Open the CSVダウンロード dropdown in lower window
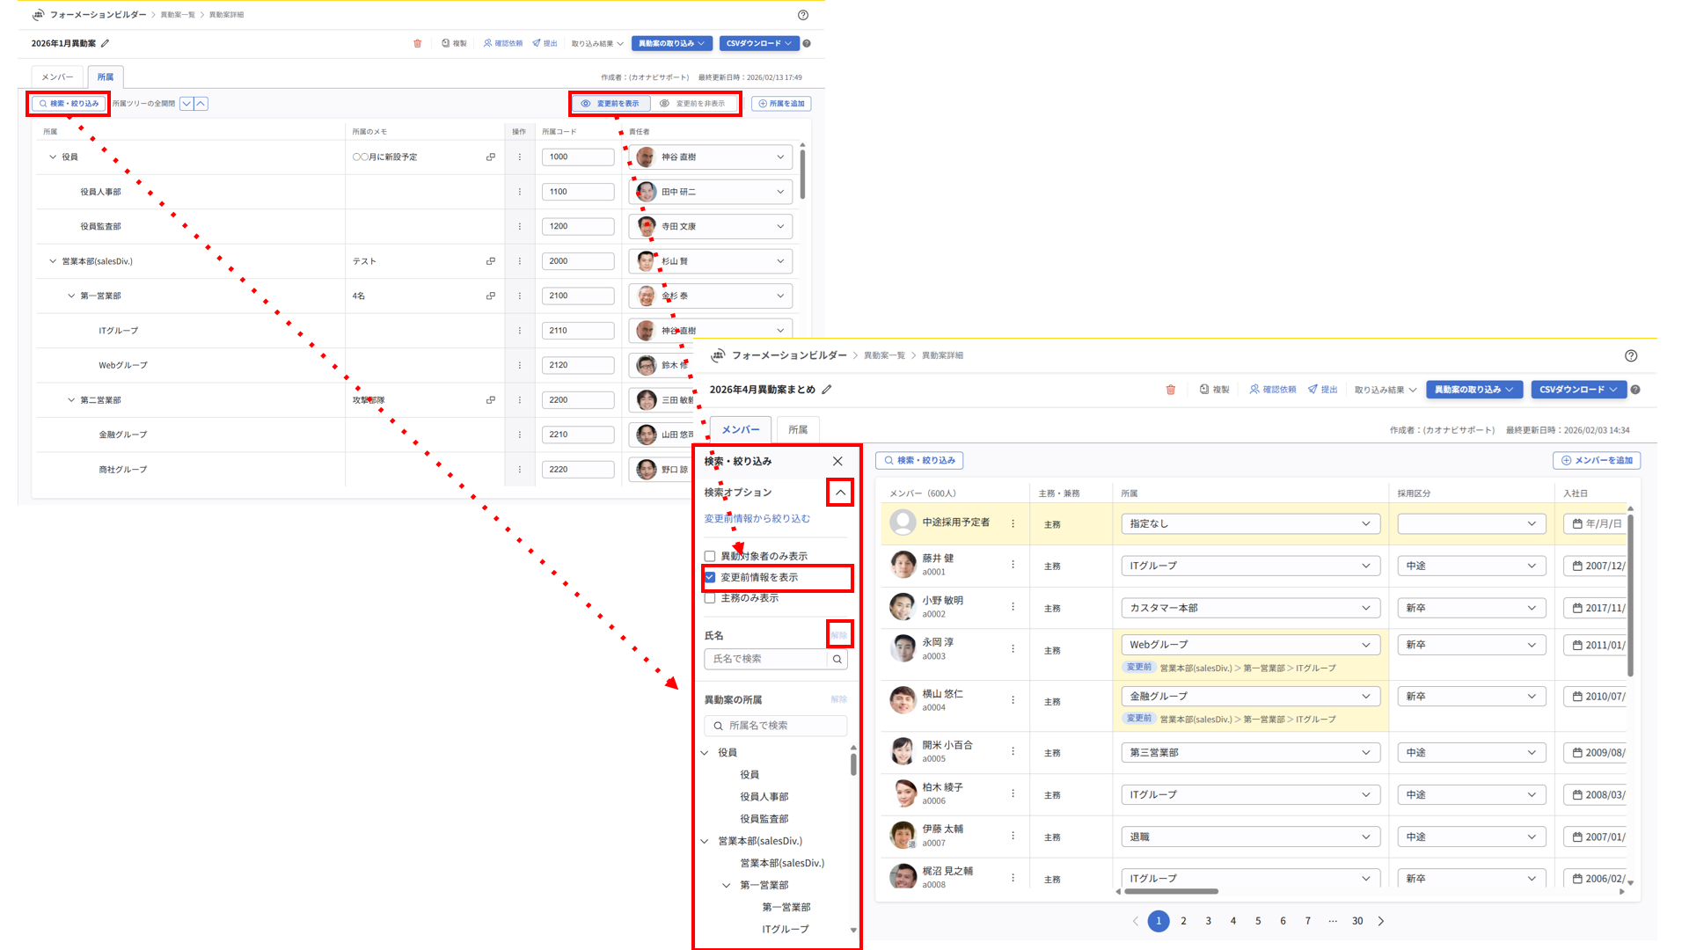 click(1578, 390)
